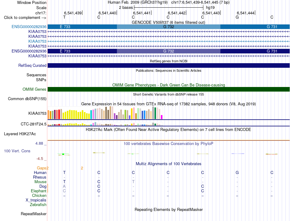Select the purple G 732 codon block
The height and width of the screenshot is (221, 290).
(169, 51)
